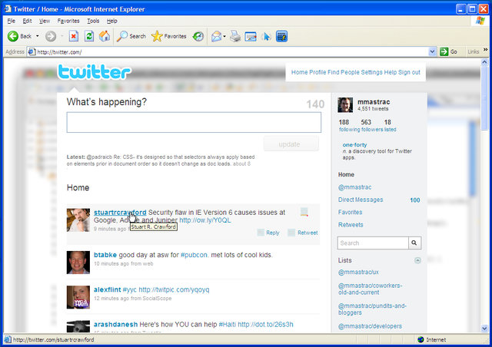Screen dimensions: 492x347
Task: Open Retweets in sidebar
Action: click(351, 225)
